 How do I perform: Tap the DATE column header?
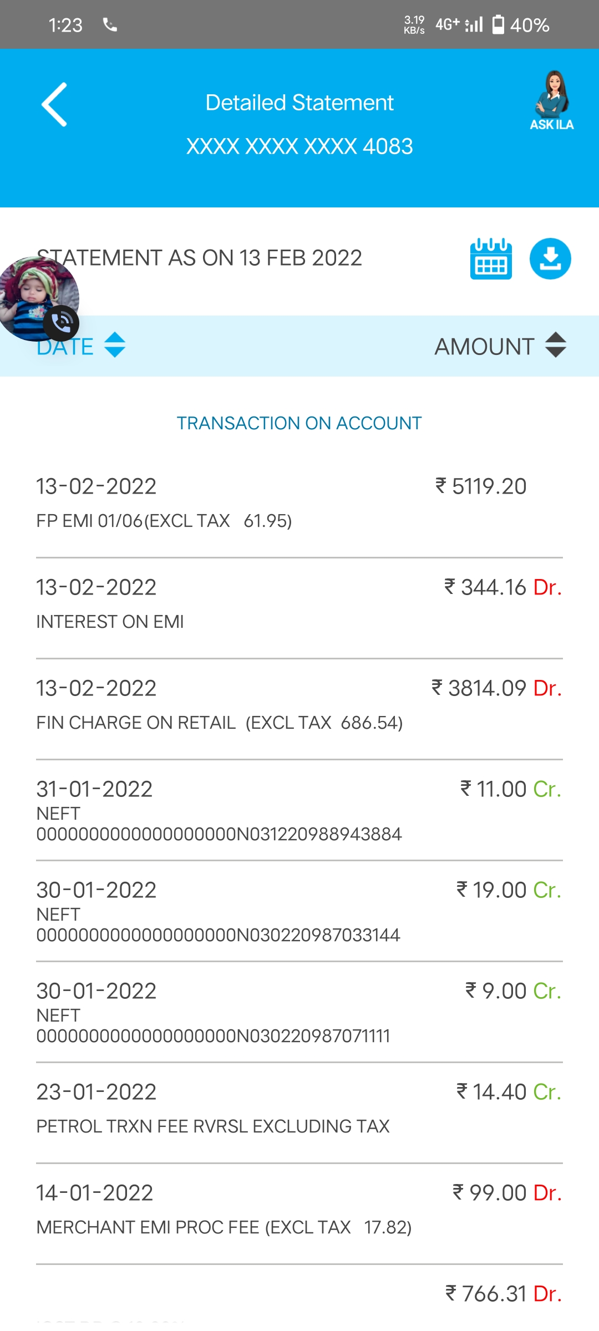click(72, 347)
